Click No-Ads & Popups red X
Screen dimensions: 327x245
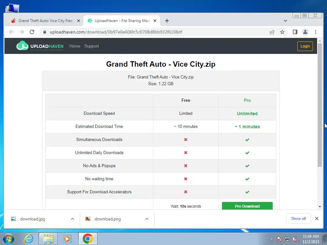pyautogui.click(x=186, y=166)
